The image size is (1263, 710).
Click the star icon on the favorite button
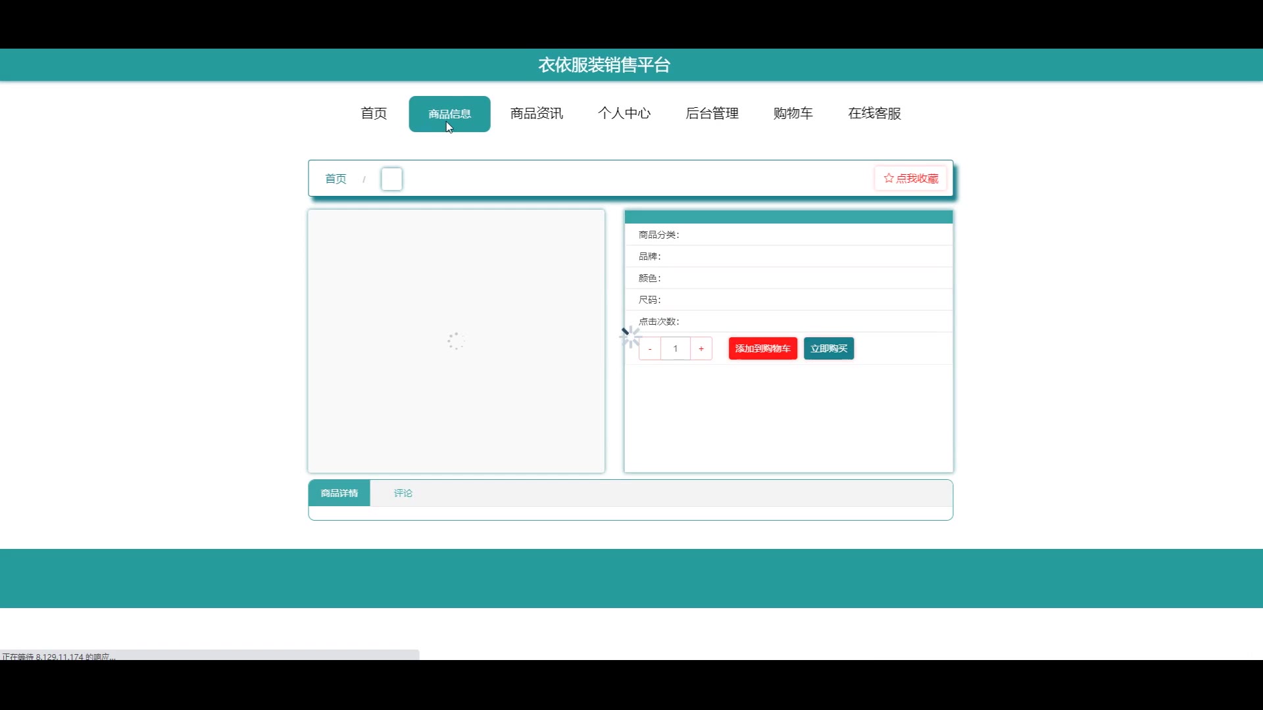coord(889,178)
